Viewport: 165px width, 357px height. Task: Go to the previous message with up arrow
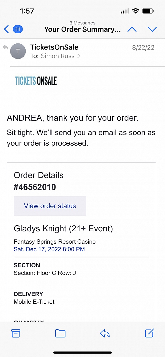tap(132, 29)
